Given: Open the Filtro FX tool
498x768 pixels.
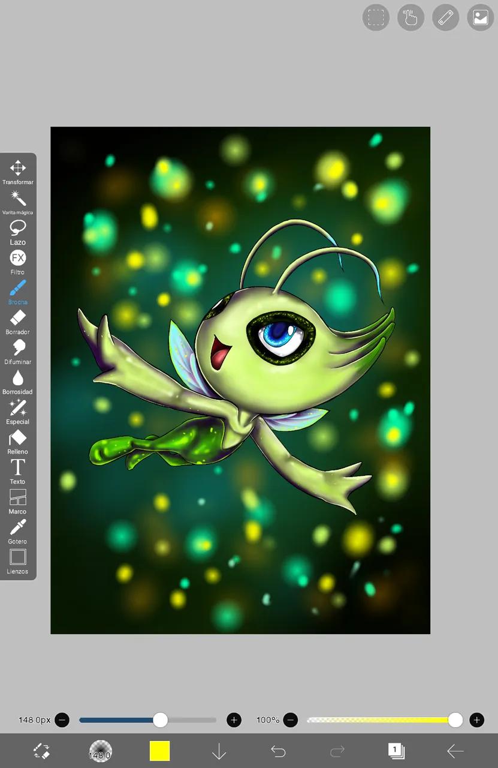Looking at the screenshot, I should [18, 262].
